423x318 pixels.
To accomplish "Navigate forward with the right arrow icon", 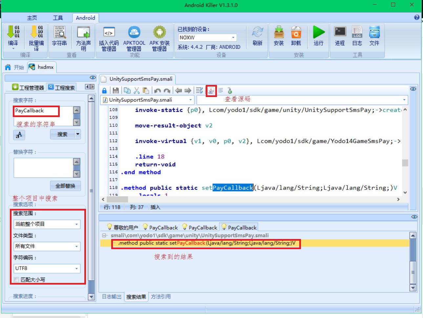I will point(188,90).
